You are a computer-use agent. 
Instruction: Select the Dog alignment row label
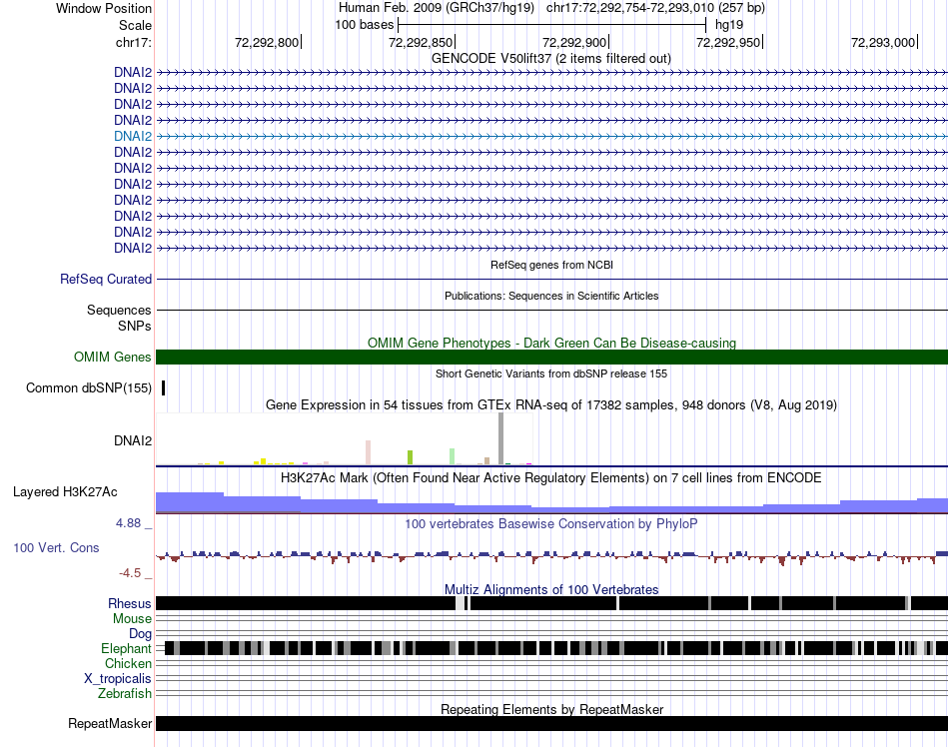140,633
